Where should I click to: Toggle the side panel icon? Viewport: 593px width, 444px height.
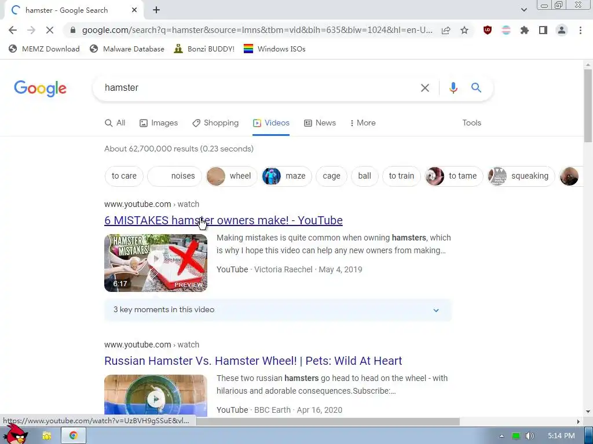tap(543, 30)
